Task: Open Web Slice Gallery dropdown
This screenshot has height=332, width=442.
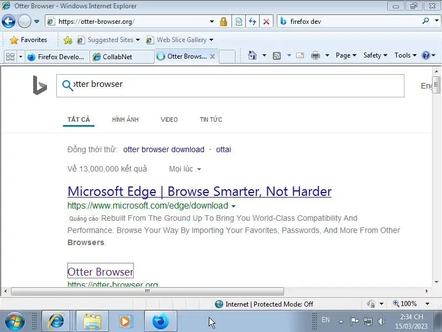Action: tap(180, 40)
